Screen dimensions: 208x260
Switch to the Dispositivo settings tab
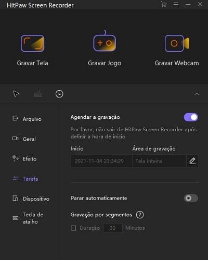[31, 199]
